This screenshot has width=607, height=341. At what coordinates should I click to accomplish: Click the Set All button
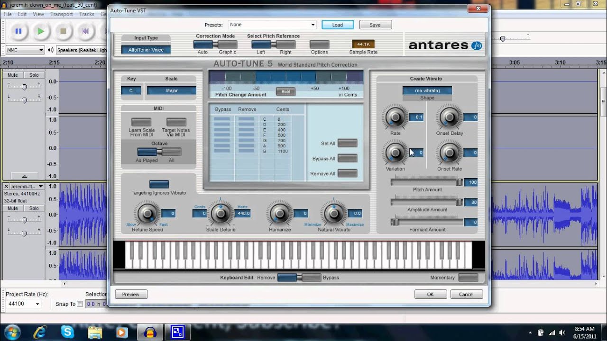[347, 144]
